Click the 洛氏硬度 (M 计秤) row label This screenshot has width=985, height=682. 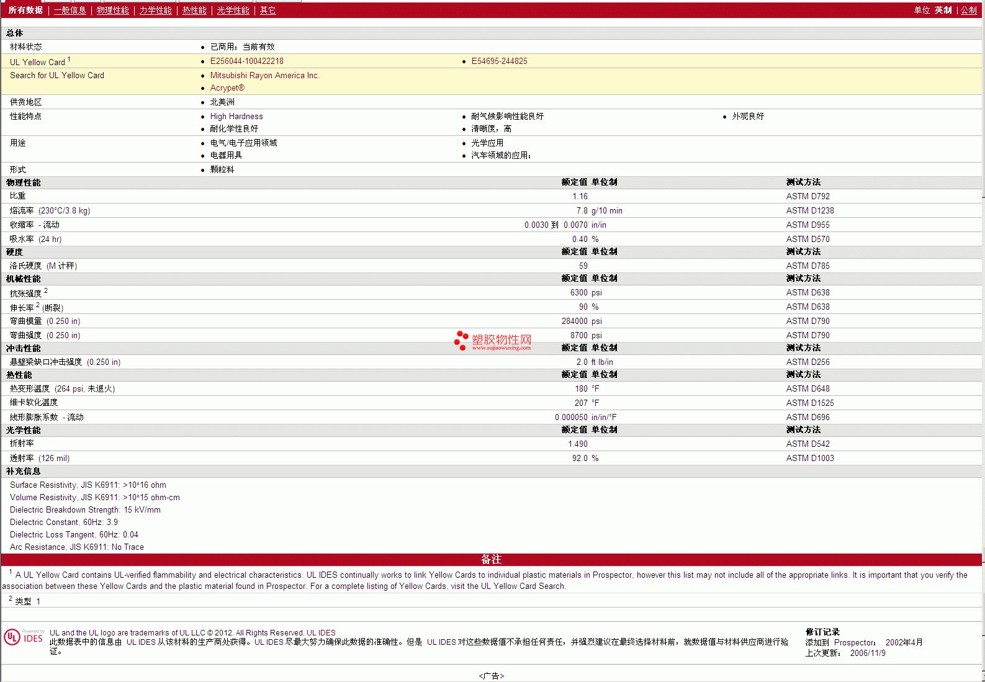[43, 266]
